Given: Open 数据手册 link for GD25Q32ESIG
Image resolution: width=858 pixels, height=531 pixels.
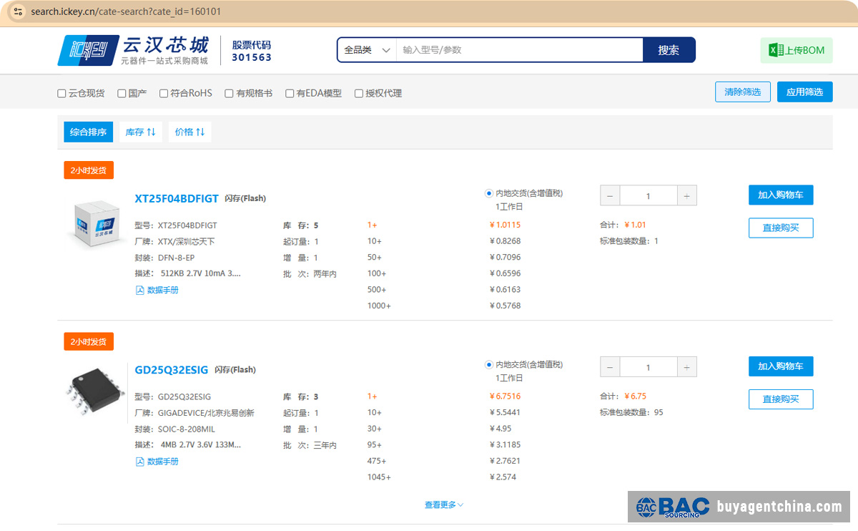Looking at the screenshot, I should pyautogui.click(x=163, y=462).
